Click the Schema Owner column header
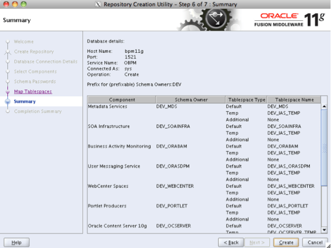Screen dimensions: 331x248 pyautogui.click(x=190, y=99)
